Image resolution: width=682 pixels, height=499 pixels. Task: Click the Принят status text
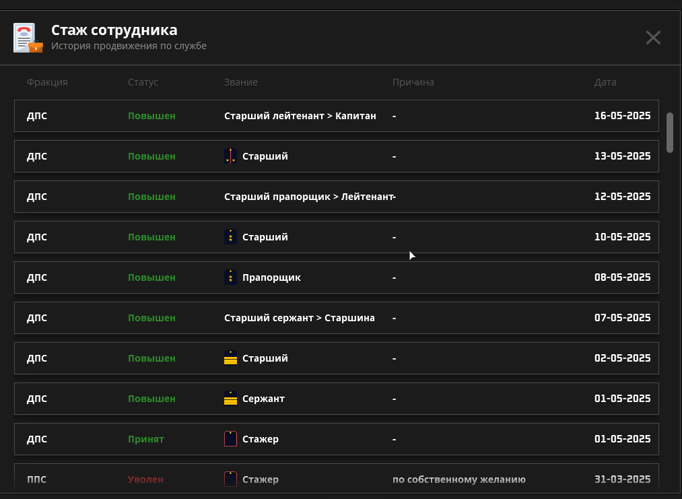pyautogui.click(x=145, y=439)
